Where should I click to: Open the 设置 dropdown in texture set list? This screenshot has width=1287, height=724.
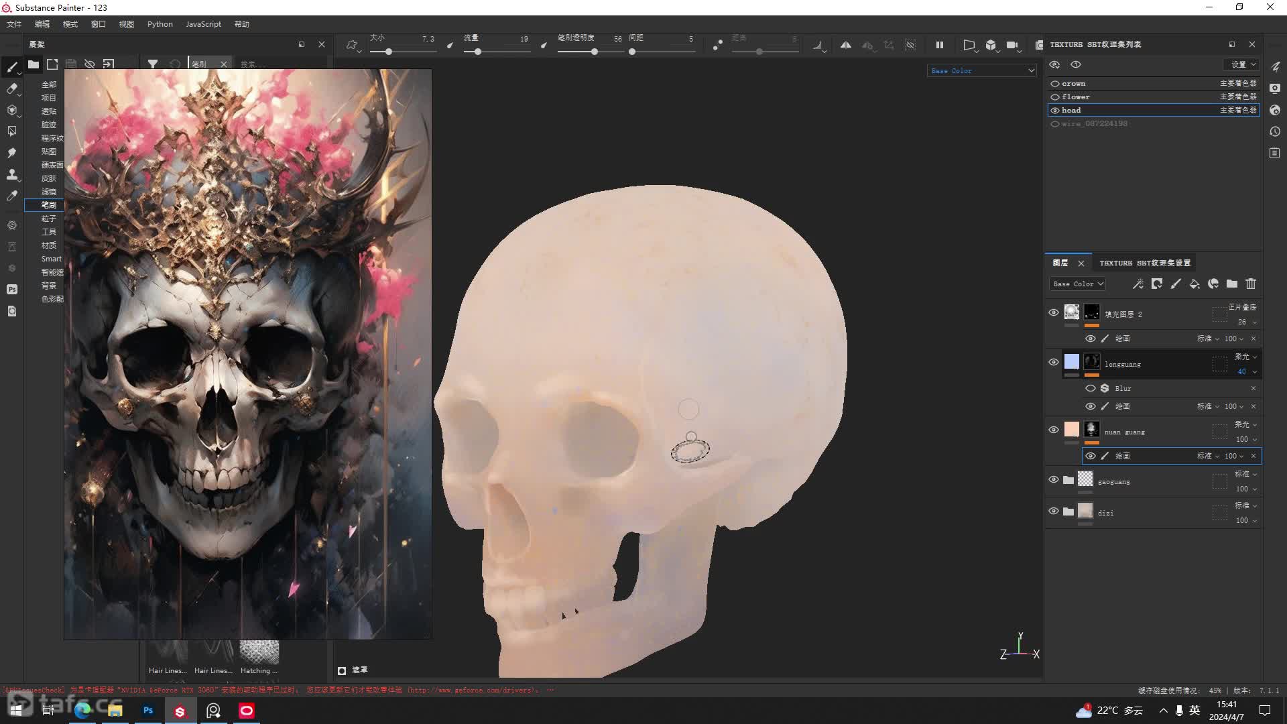pos(1242,64)
